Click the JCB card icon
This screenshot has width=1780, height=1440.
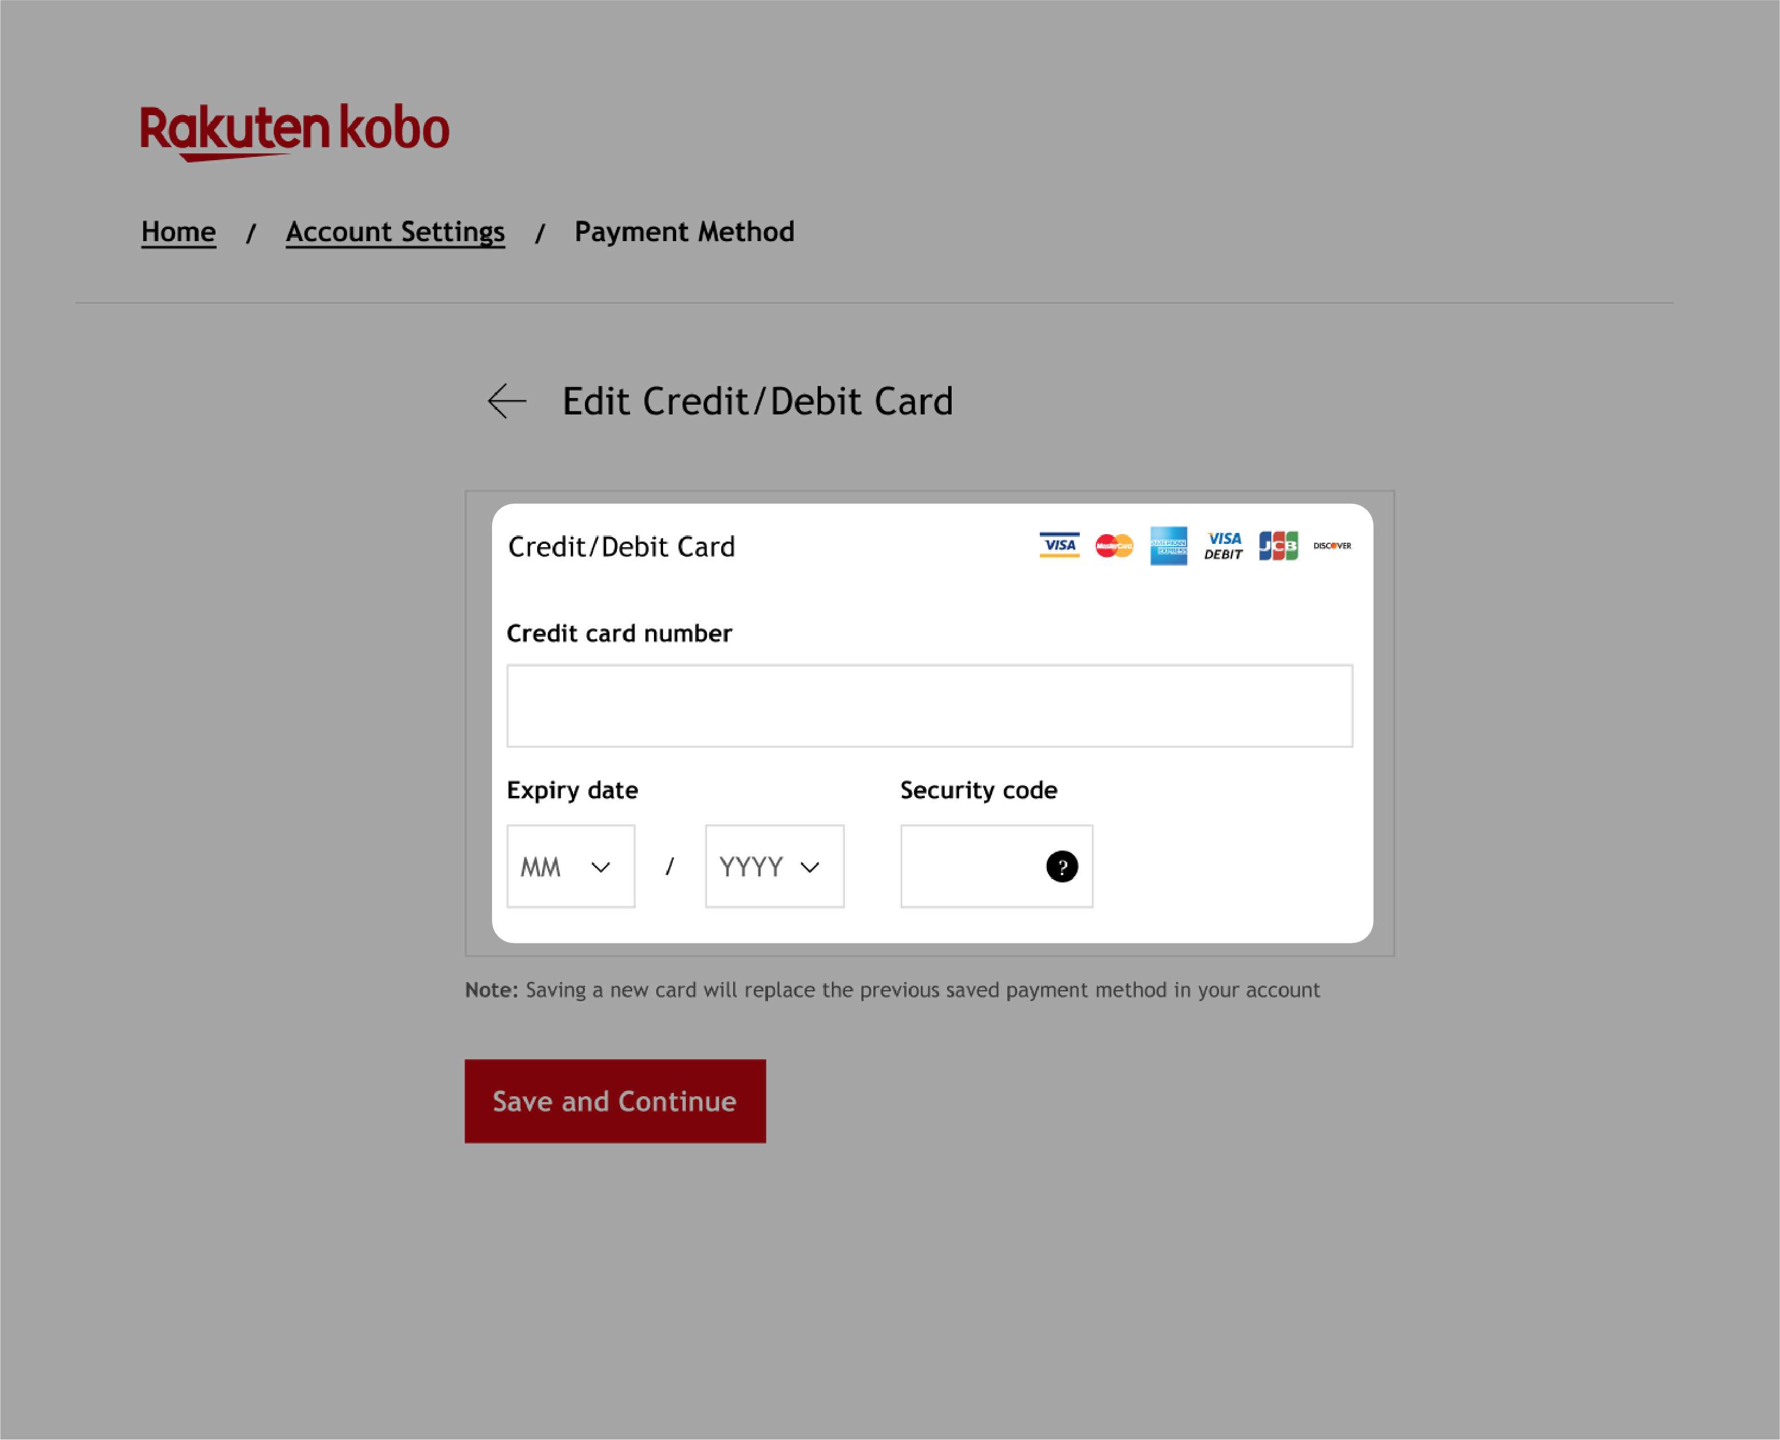pos(1277,545)
